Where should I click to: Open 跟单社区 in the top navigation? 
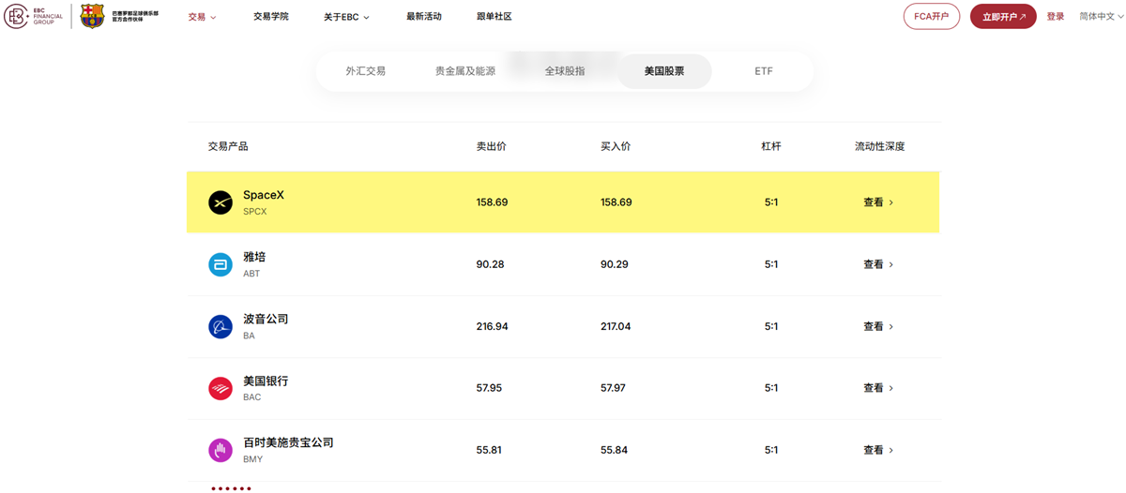(x=495, y=17)
